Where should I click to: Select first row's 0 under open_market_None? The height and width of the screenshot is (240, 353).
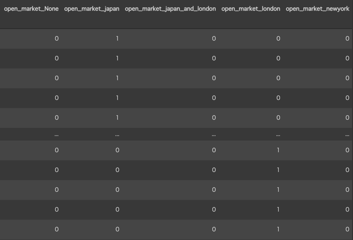click(56, 38)
